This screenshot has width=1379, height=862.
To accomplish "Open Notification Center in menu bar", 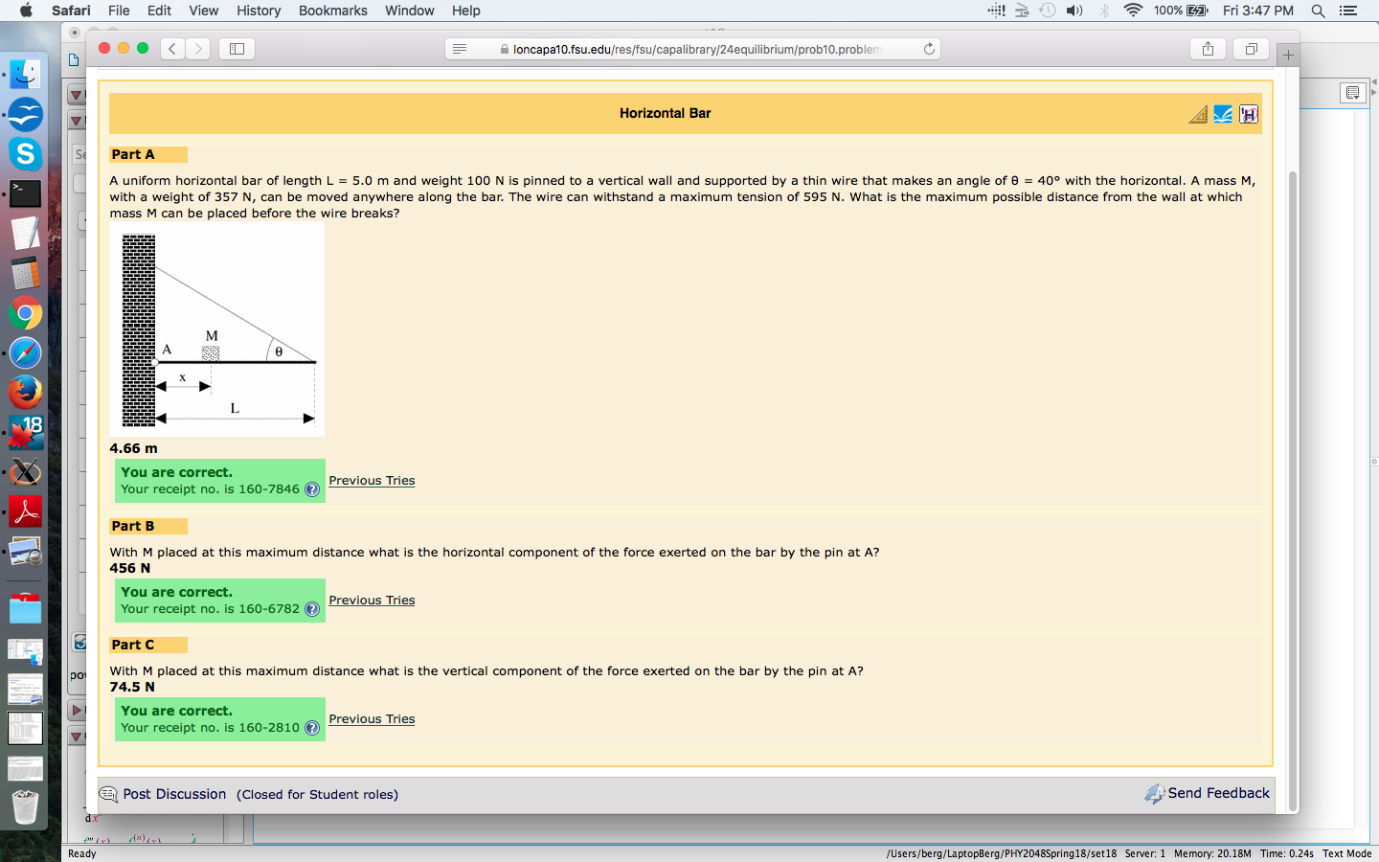I will click(x=1348, y=11).
